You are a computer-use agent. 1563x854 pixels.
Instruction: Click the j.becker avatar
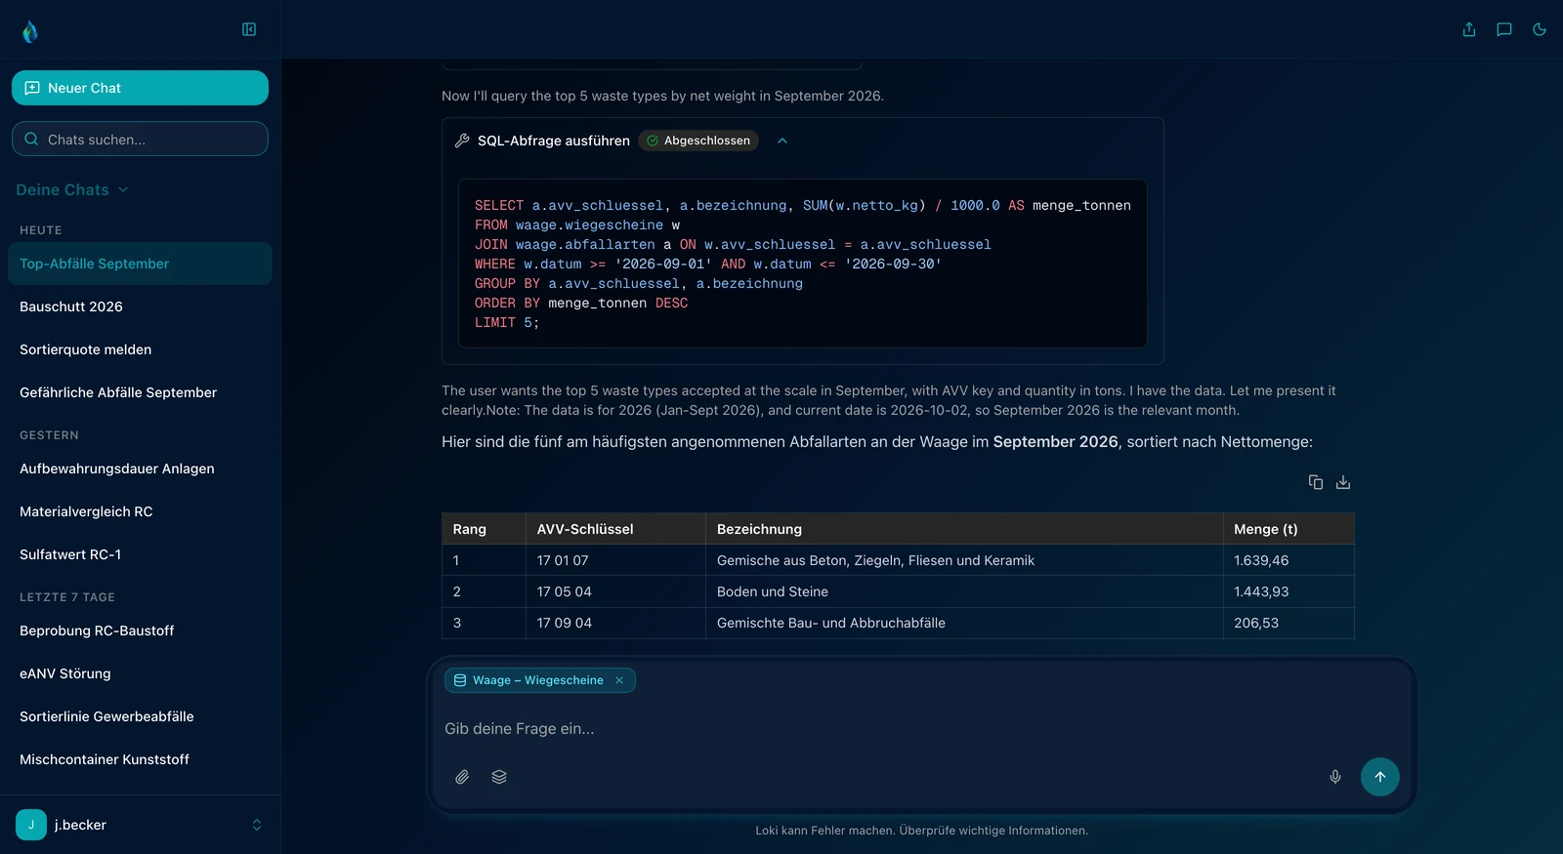pos(31,825)
